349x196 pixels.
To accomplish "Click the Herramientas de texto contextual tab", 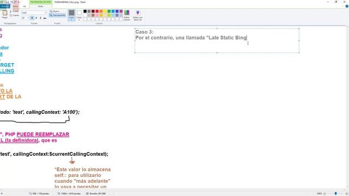I will point(40,2).
